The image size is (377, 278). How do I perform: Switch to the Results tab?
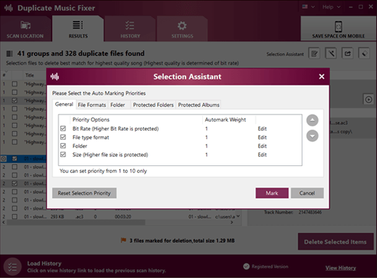(x=78, y=29)
